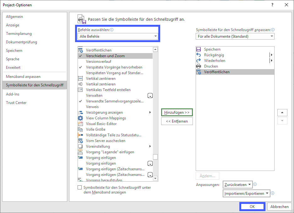The width and height of the screenshot is (294, 213).
Task: Click the Drucken printer icon
Action: coord(198,66)
